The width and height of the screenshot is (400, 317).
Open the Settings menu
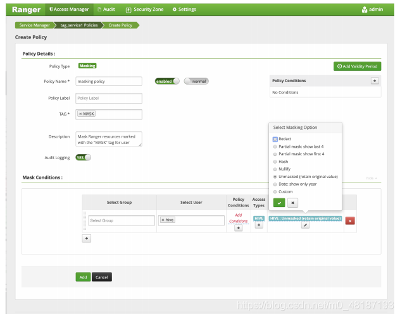click(x=184, y=9)
